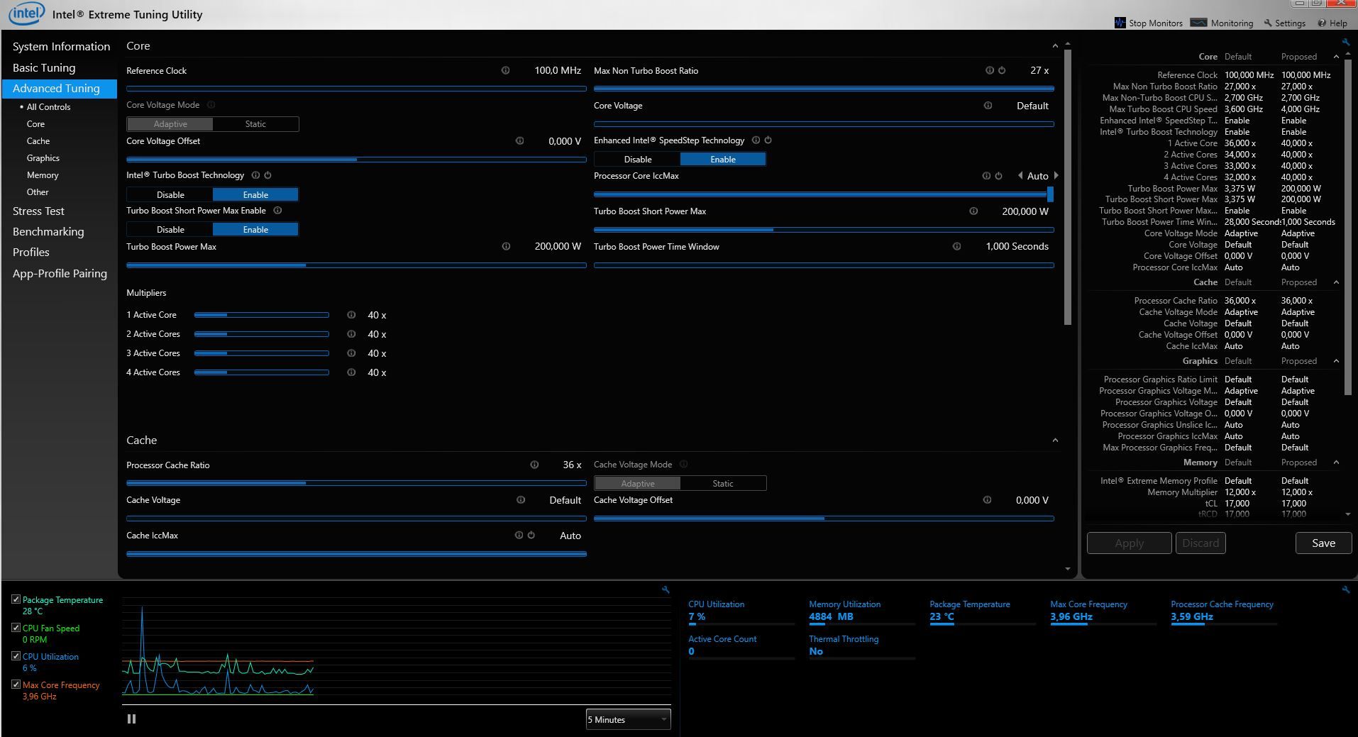Click reset icon for Max Non Turbo Boost Ratio

[1002, 70]
